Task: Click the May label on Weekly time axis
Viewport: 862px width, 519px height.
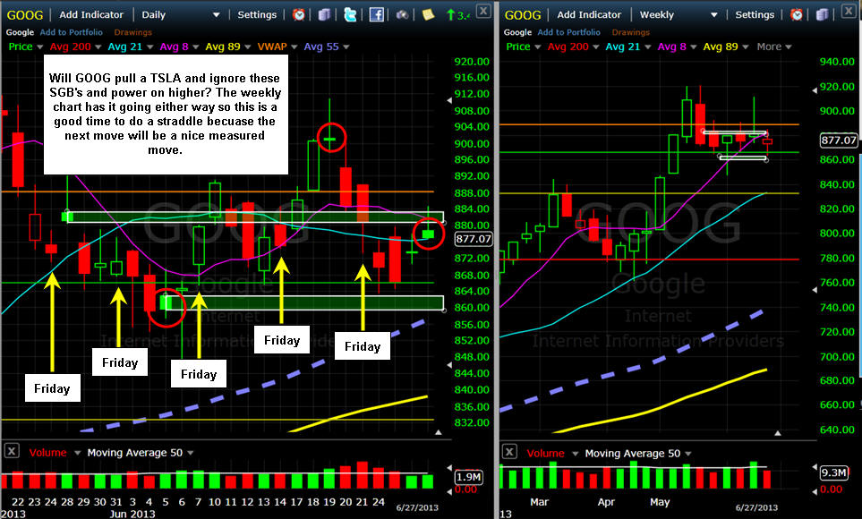Action: (x=660, y=502)
